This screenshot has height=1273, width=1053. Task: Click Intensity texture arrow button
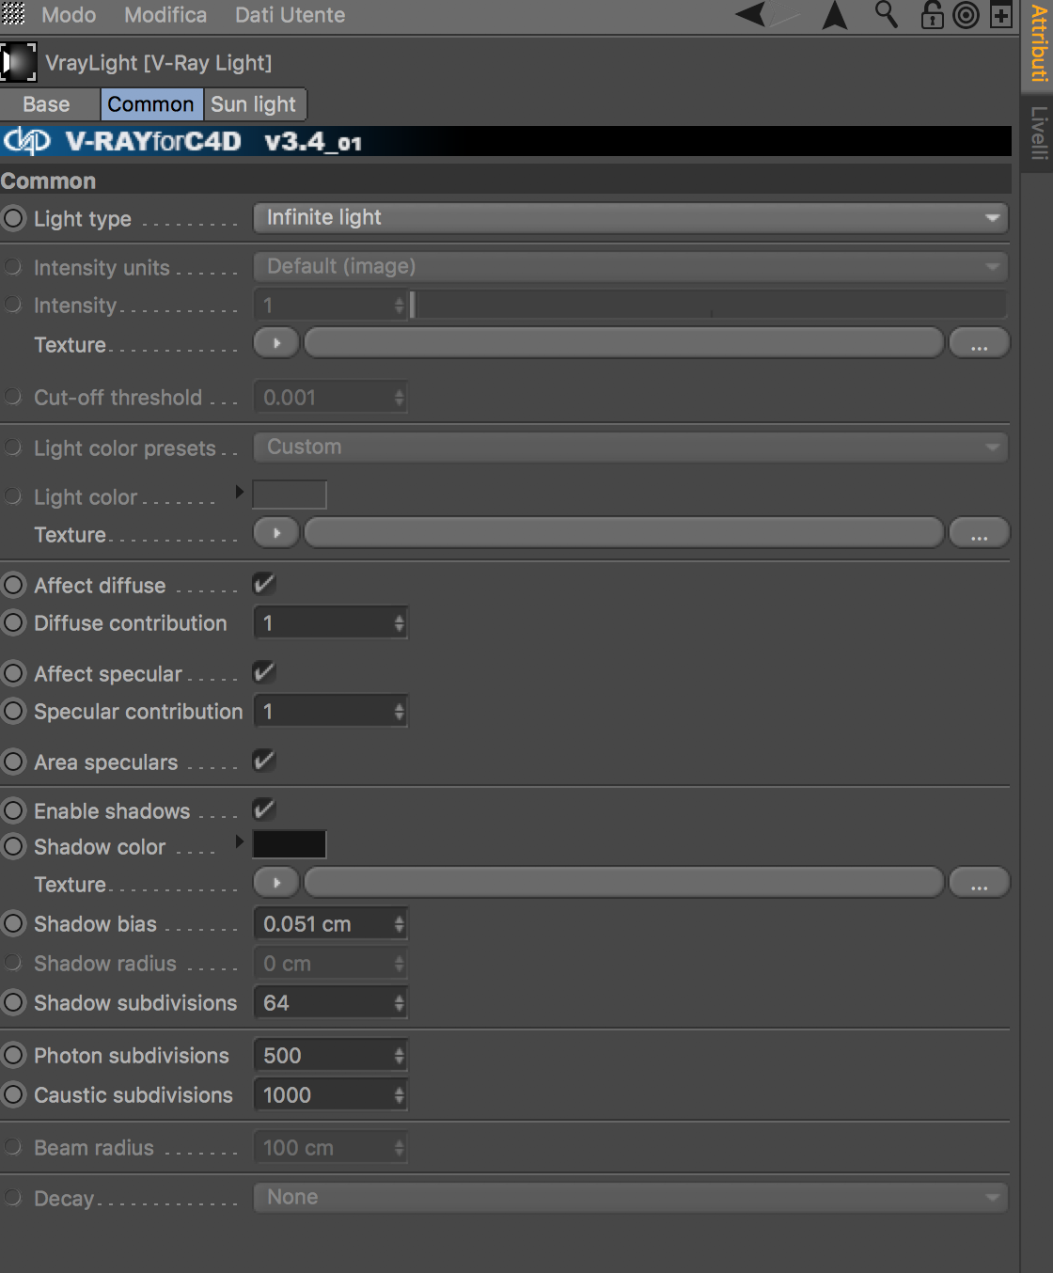click(x=276, y=343)
